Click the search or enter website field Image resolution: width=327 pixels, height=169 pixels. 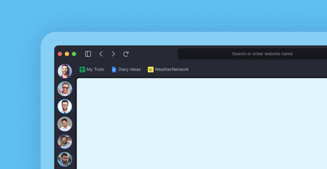(x=262, y=54)
